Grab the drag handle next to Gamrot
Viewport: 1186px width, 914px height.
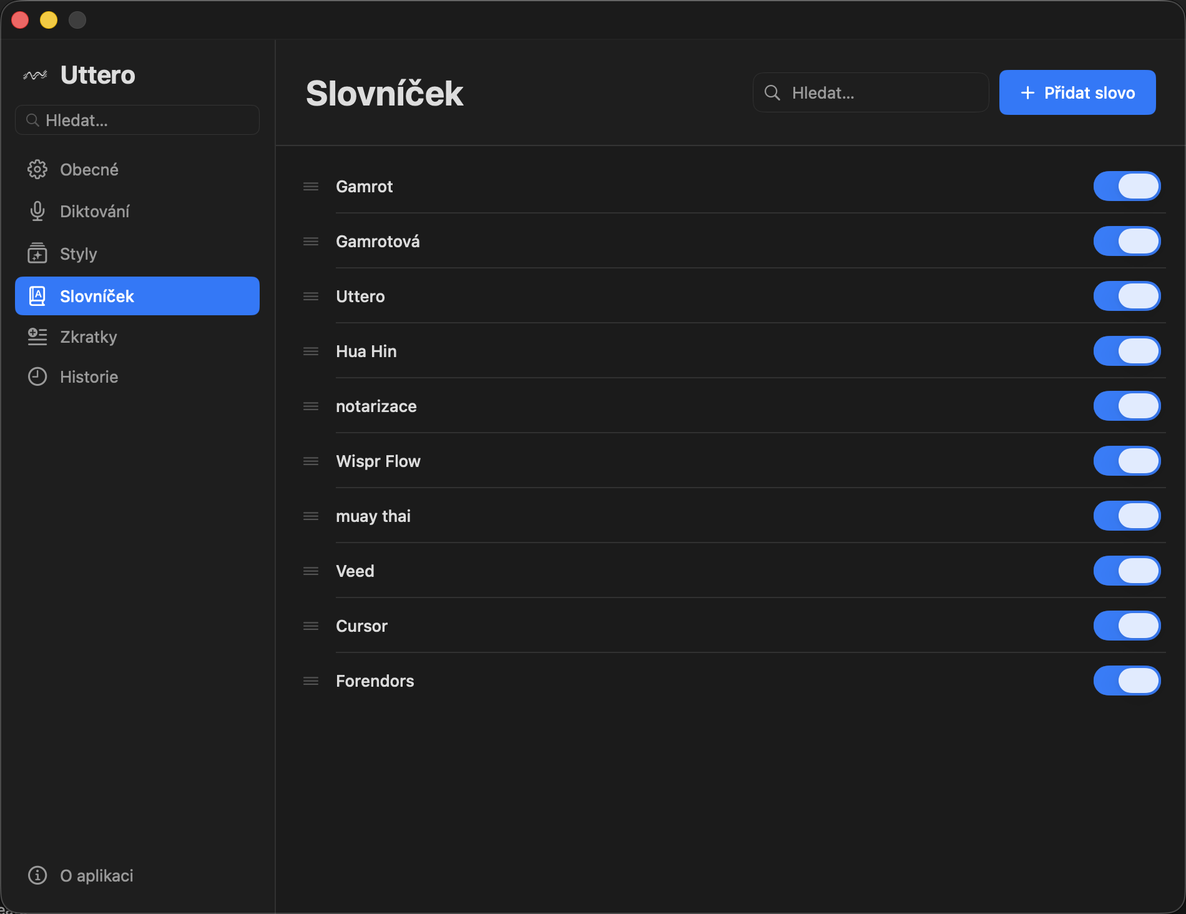point(310,186)
